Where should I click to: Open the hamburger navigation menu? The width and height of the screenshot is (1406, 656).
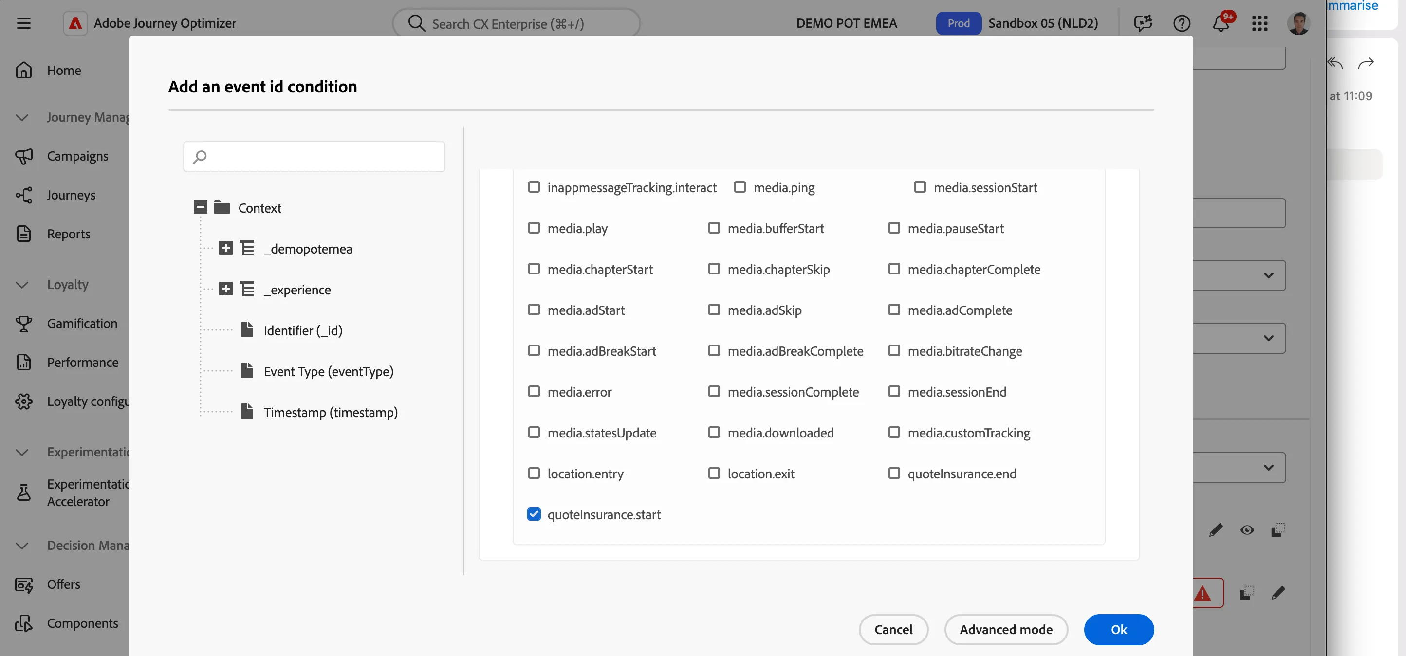[23, 23]
